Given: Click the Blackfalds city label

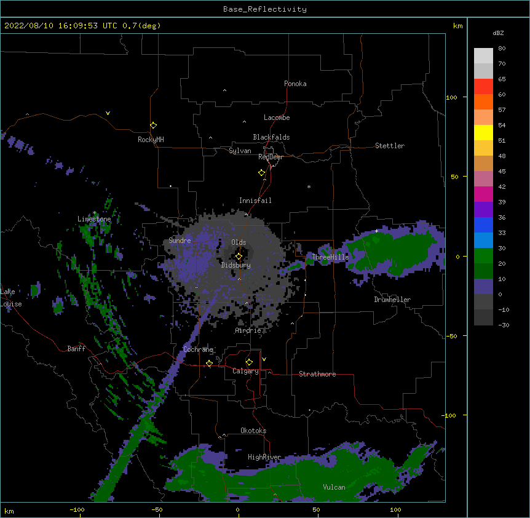Looking at the screenshot, I should 271,137.
